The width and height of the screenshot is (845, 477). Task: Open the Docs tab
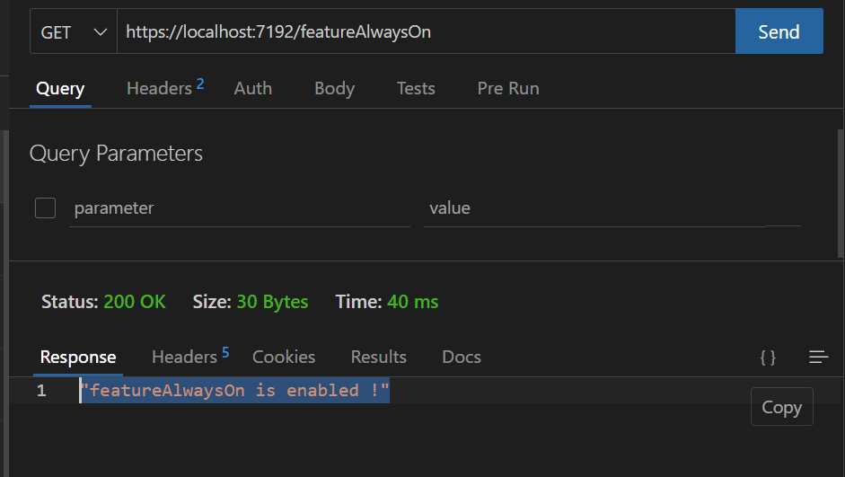(462, 357)
